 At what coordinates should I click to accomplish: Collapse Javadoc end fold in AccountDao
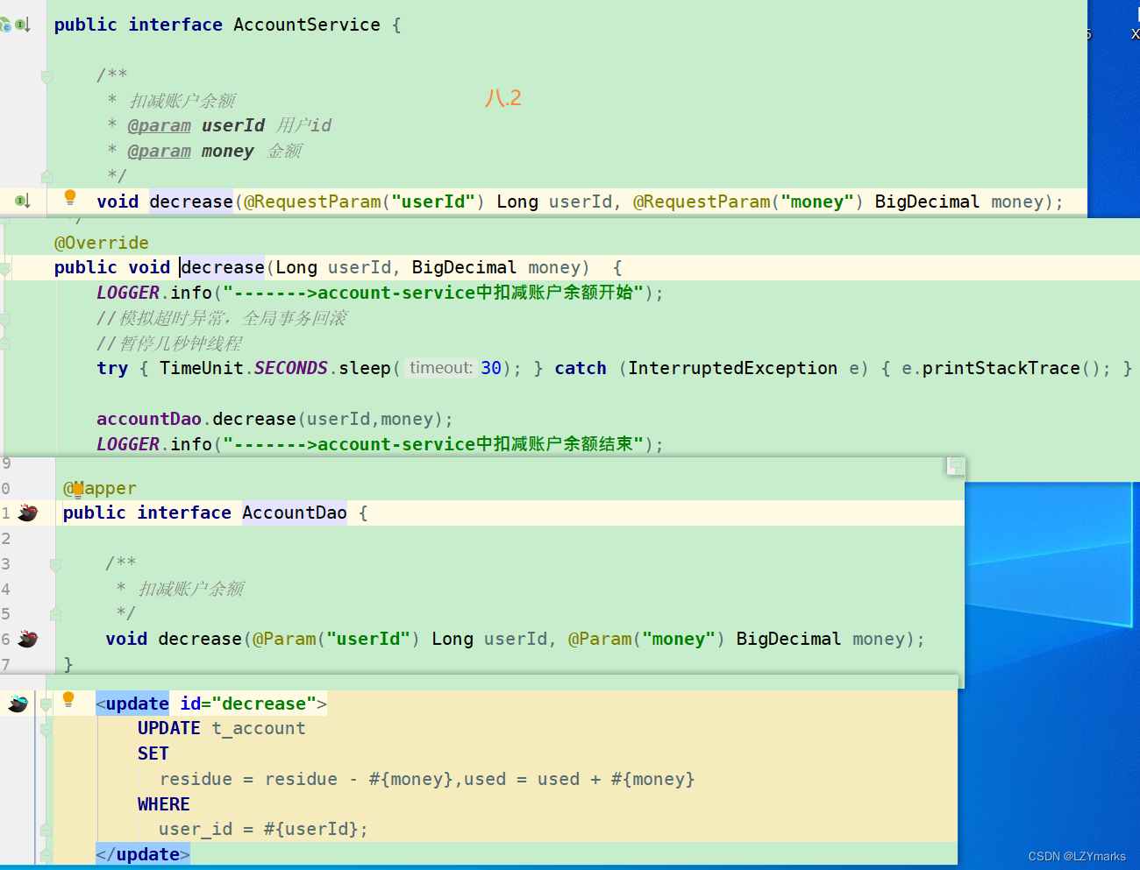(55, 614)
